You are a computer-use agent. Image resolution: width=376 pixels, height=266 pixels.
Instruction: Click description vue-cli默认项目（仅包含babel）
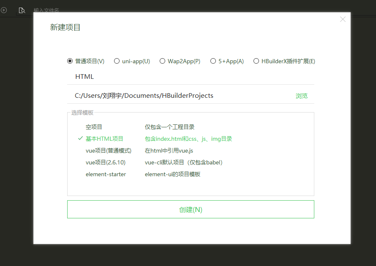(x=184, y=162)
